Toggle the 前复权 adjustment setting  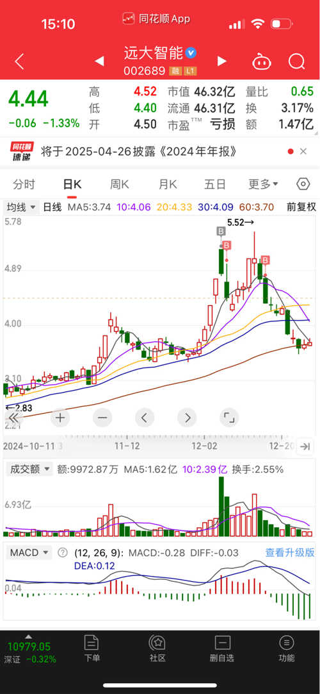[x=301, y=207]
